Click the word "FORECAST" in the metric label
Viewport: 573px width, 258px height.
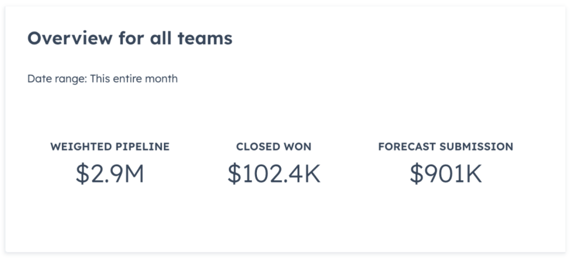407,147
